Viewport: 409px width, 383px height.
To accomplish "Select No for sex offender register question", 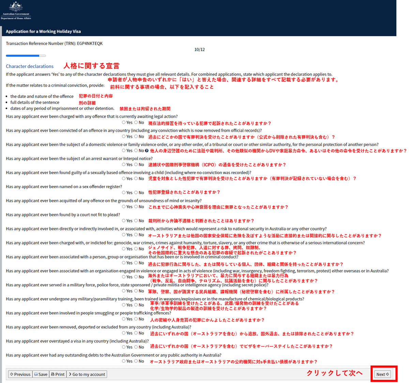I will (136, 193).
